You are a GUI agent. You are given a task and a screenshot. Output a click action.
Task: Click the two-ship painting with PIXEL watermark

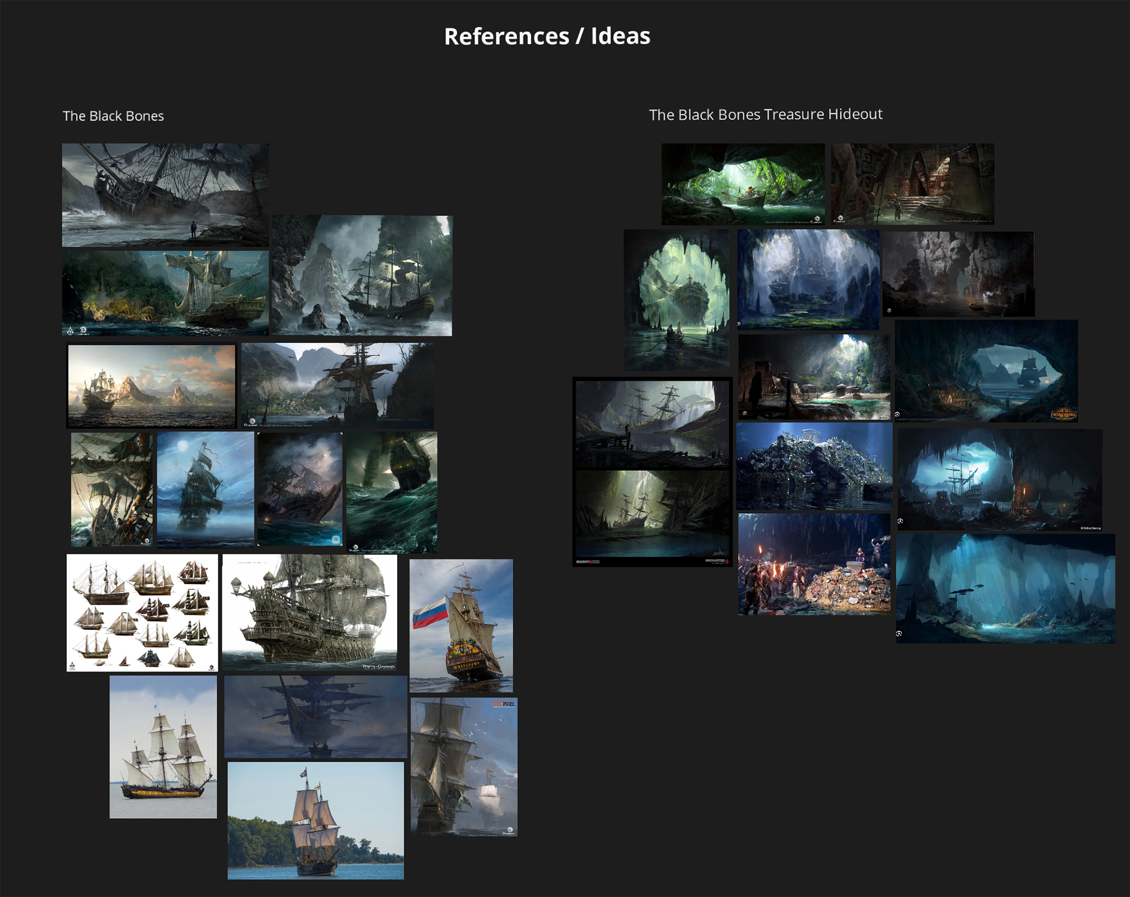pyautogui.click(x=464, y=766)
